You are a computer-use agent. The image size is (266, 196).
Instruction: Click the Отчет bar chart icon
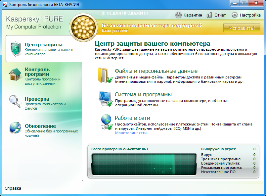(x=209, y=15)
